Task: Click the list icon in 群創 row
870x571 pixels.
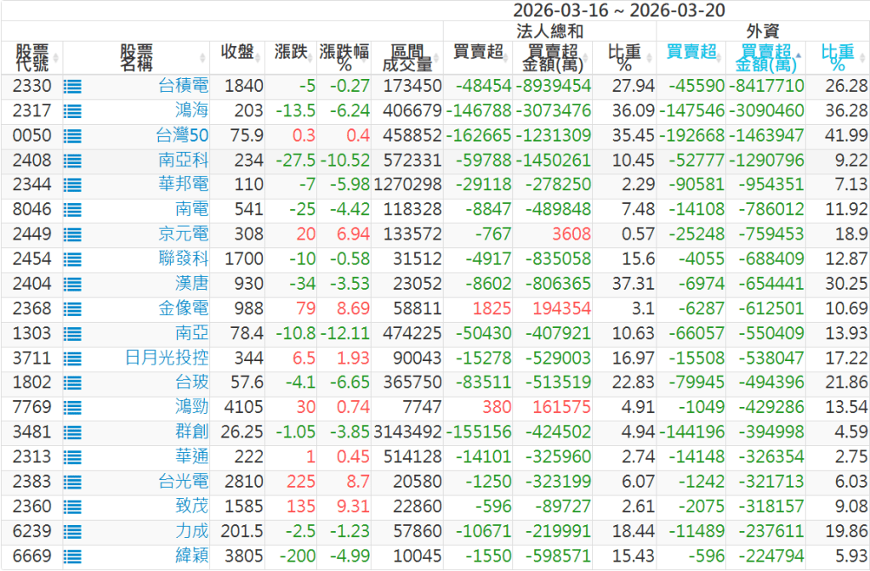Action: point(73,432)
